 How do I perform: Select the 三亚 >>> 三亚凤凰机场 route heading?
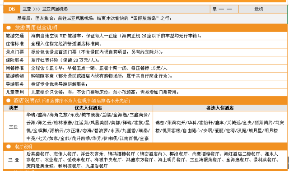pyautogui.click(x=45, y=9)
